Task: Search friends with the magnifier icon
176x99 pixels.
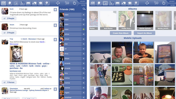Action: [84, 9]
